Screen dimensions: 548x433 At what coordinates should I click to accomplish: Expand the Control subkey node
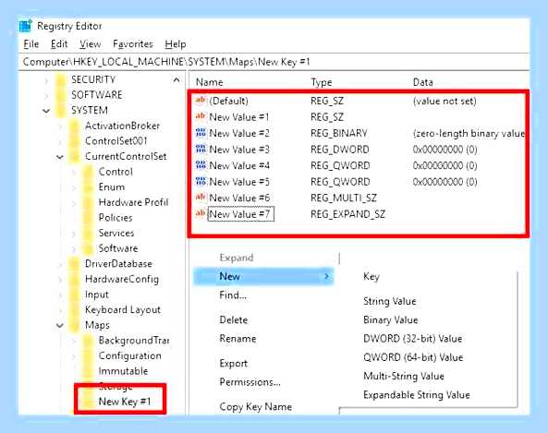pos(74,172)
